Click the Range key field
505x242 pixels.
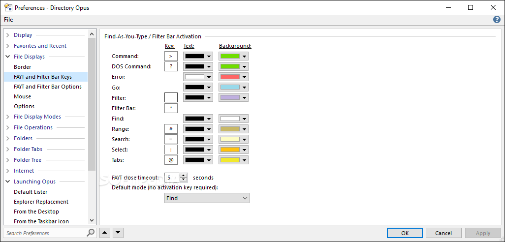coord(171,129)
